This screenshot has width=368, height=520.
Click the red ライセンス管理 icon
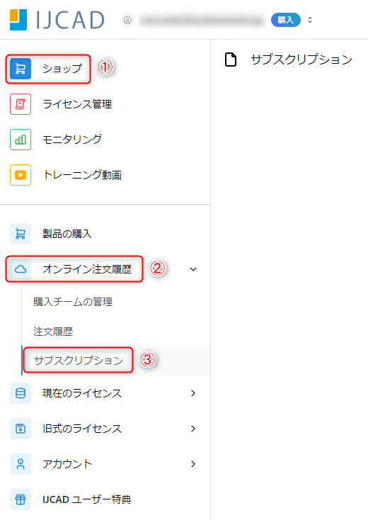(x=21, y=104)
